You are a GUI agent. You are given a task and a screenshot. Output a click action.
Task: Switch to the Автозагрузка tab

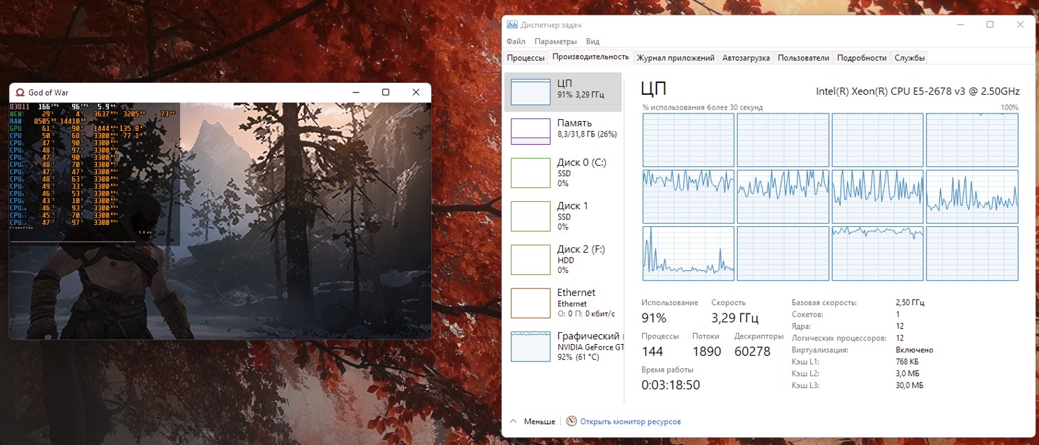746,58
